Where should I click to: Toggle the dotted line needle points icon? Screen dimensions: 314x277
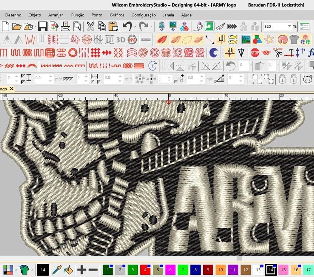tap(210, 40)
